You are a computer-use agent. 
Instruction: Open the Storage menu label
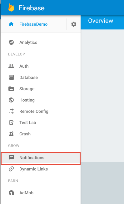27,89
